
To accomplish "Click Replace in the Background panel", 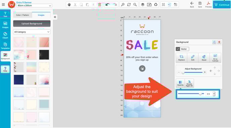I will coord(181,58).
